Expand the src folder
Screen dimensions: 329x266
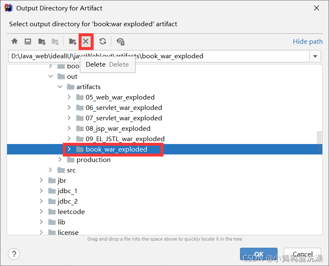50,170
